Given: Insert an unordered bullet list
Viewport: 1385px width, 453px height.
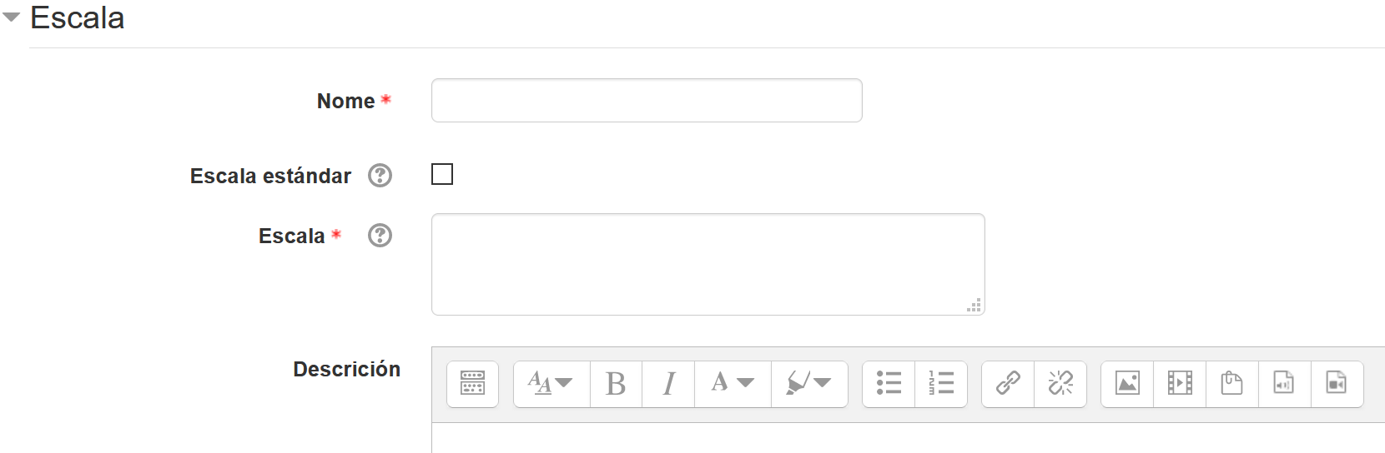Looking at the screenshot, I should (x=889, y=383).
